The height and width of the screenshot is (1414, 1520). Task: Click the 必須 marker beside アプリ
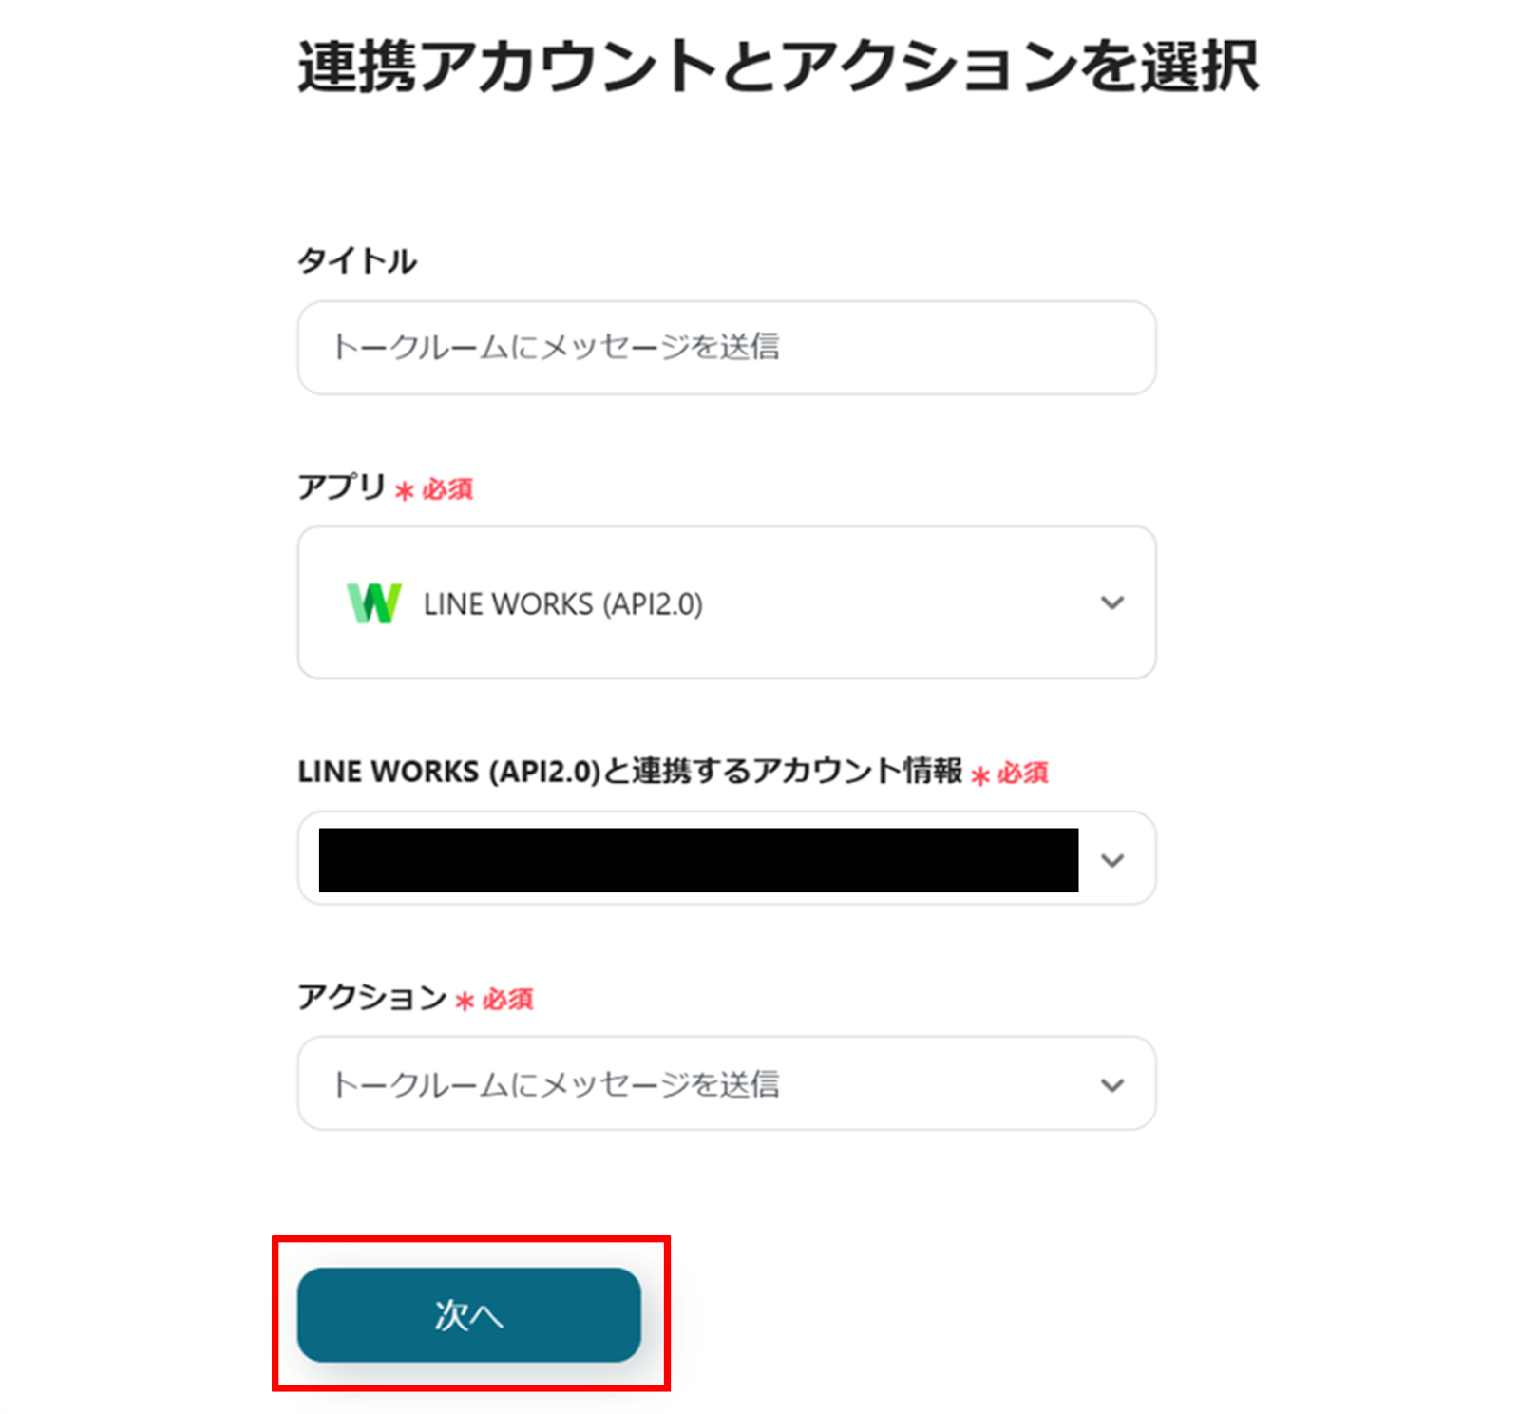[447, 489]
